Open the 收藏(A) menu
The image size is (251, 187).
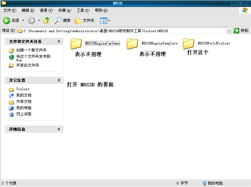pyautogui.click(x=65, y=10)
